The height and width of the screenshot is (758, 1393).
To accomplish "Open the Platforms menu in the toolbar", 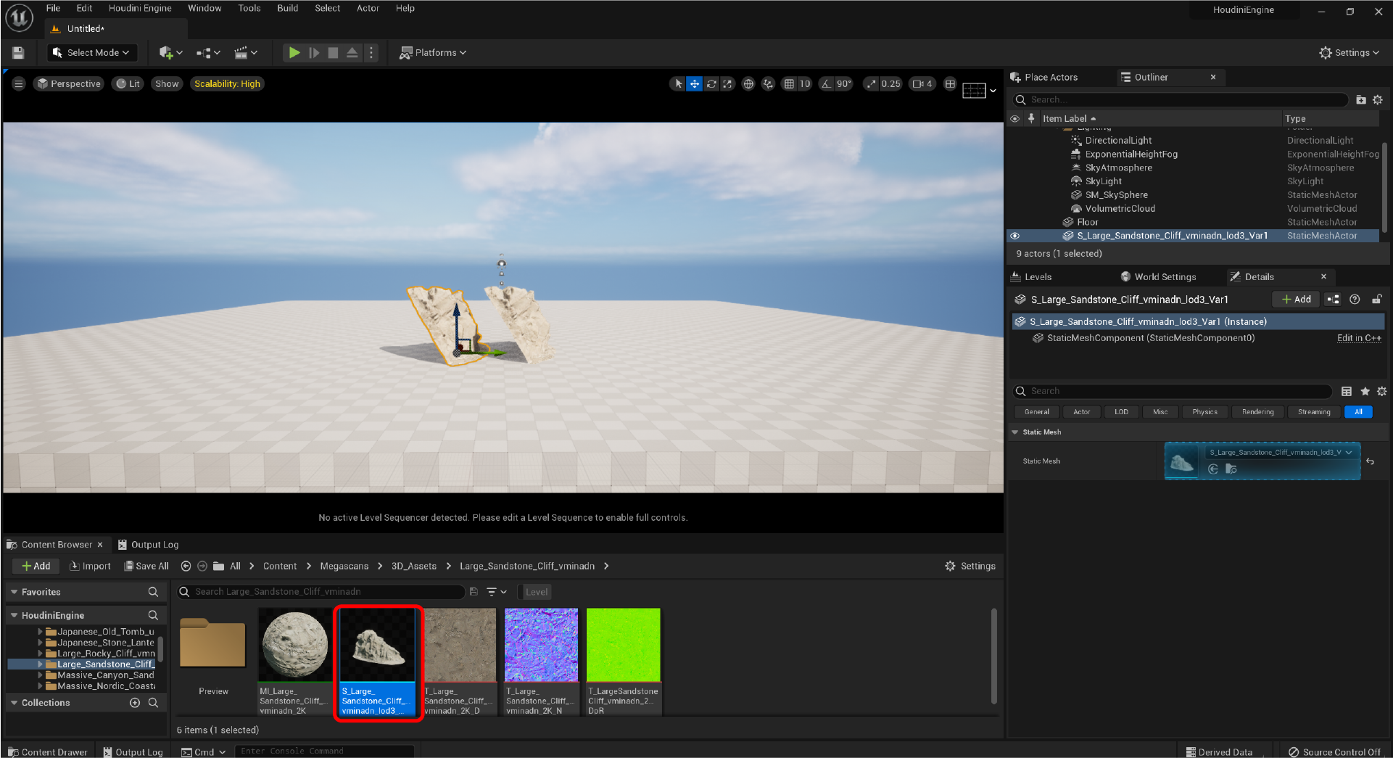I will point(433,52).
